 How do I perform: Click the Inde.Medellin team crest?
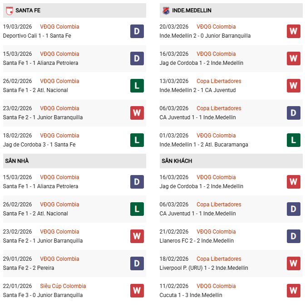[166, 10]
